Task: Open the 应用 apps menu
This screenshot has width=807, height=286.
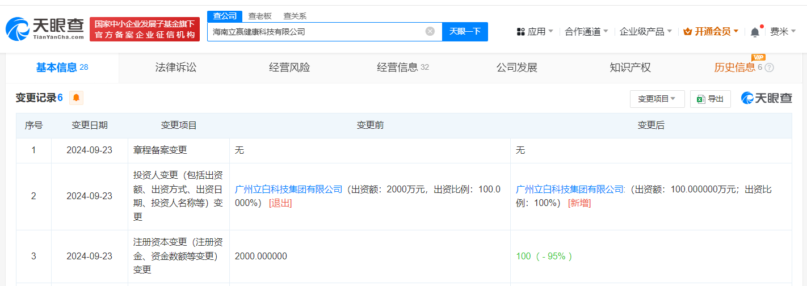Action: (535, 32)
